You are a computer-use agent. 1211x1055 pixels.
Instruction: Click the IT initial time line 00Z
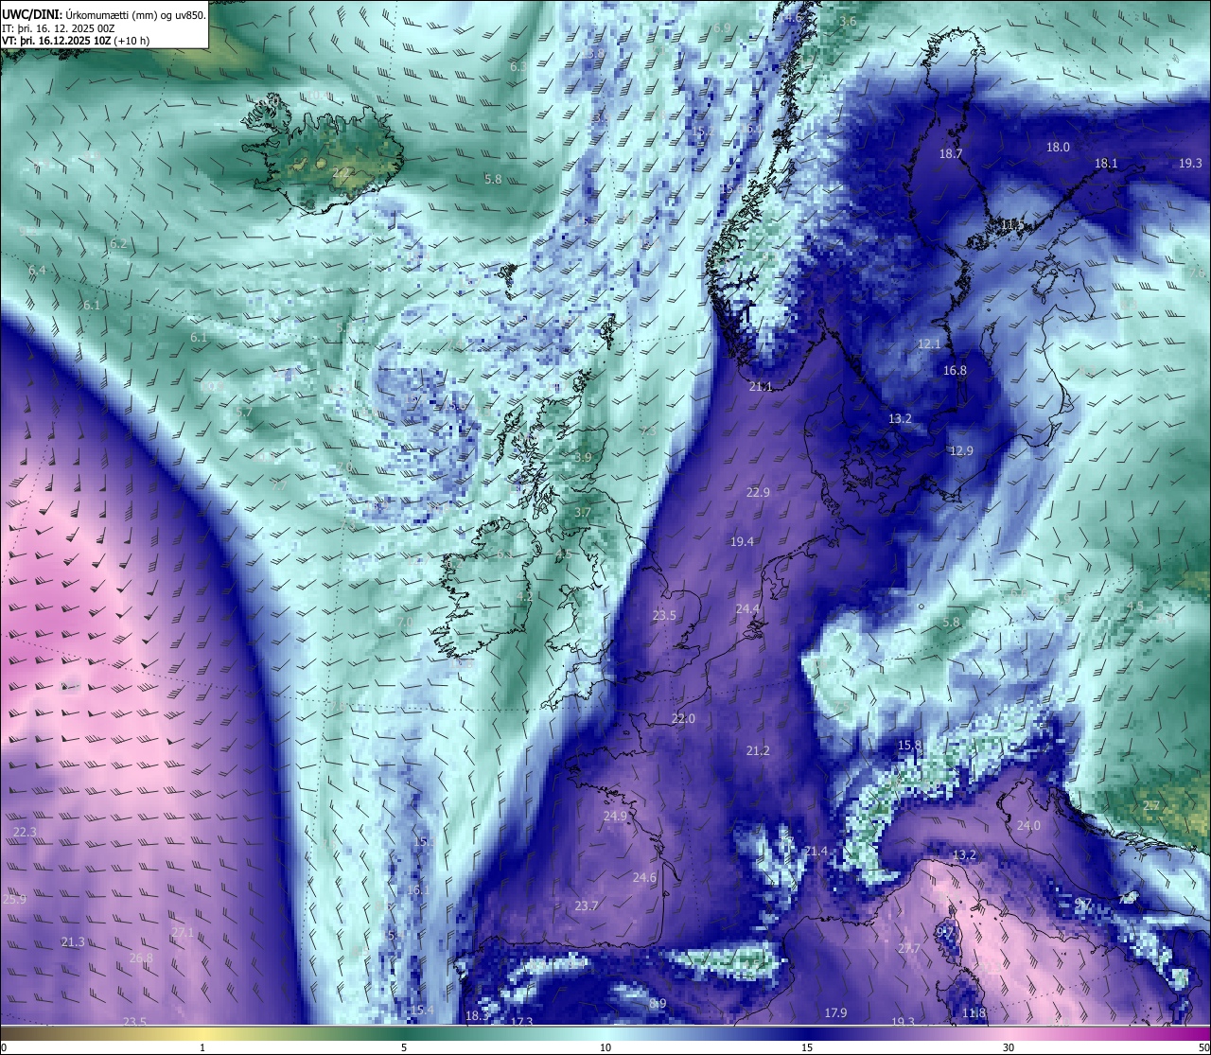(59, 28)
